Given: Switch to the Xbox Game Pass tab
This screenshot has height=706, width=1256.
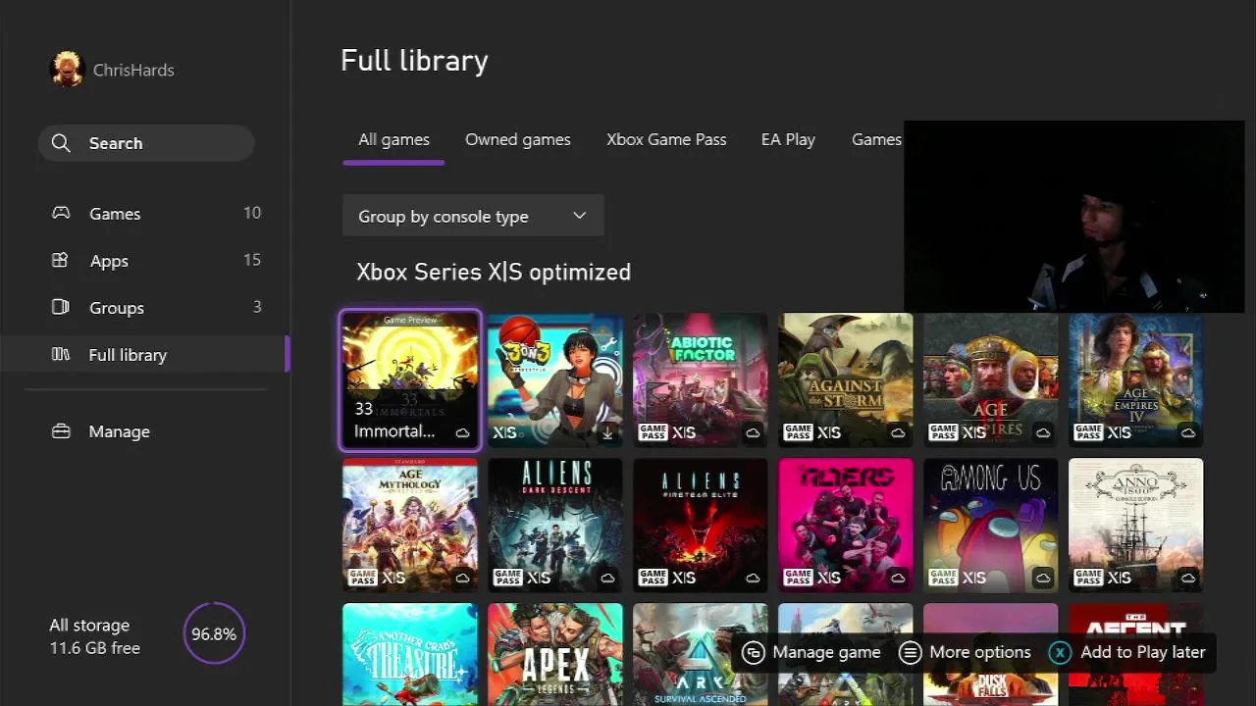Looking at the screenshot, I should (x=666, y=139).
